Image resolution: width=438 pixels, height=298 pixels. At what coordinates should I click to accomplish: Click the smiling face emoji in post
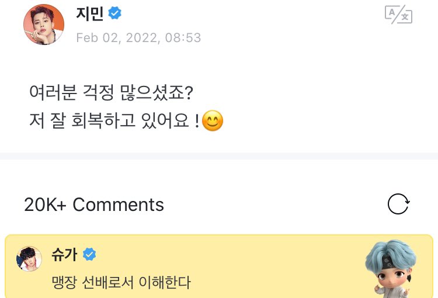coord(212,122)
